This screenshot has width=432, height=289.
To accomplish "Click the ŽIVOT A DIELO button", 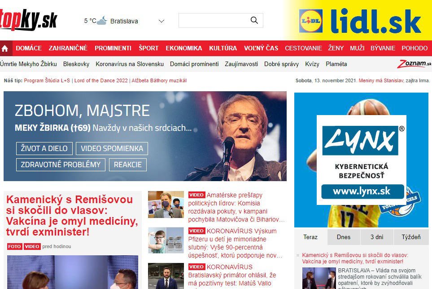I will 44,148.
